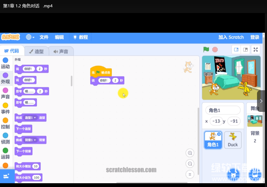The image size is (267, 187).
Task: Open the 文件 menu
Action: tap(44, 37)
